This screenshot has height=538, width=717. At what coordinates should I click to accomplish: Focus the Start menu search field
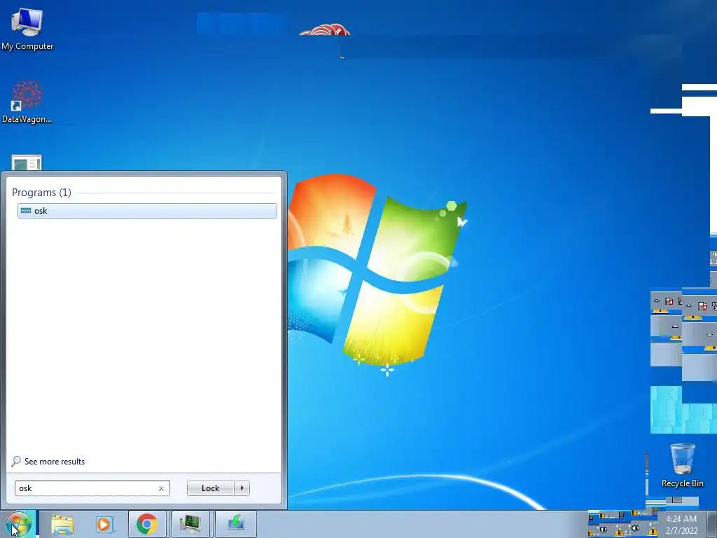pos(92,488)
